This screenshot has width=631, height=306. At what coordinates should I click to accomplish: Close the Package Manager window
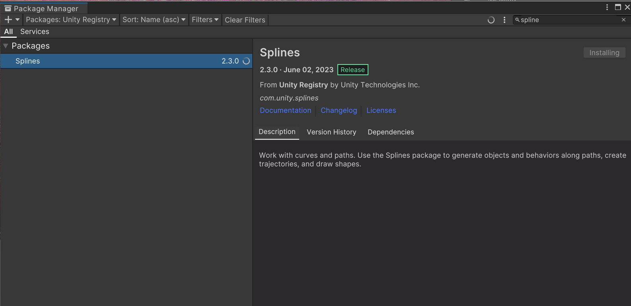tap(627, 7)
